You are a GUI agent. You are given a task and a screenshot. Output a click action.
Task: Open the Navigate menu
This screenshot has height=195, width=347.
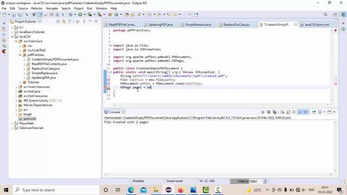pos(52,9)
